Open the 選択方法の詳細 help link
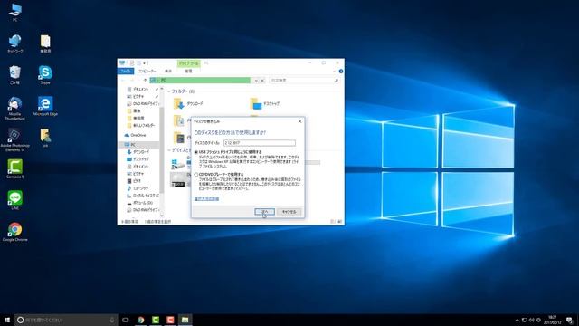Viewport: 579px width, 326px height. click(206, 199)
